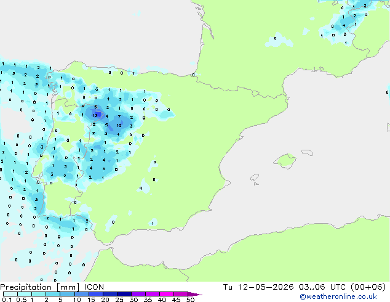This screenshot has width=390, height=302.
Task: Select the legend swatch between 0.1 and 0.5
Action: (x=10, y=294)
